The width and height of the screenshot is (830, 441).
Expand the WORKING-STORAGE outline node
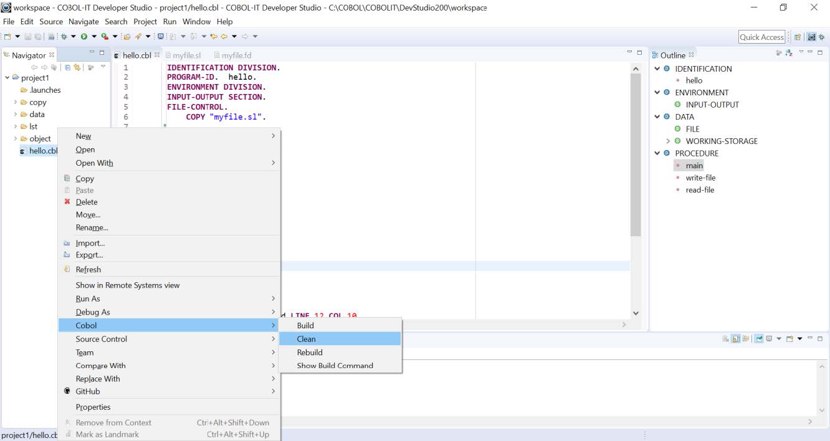pos(667,141)
